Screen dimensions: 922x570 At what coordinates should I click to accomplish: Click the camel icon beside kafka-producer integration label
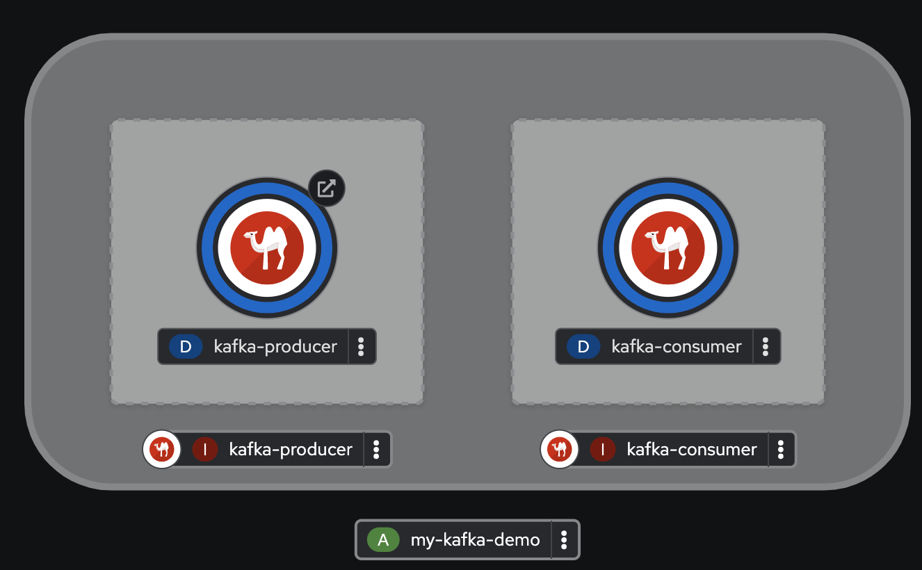click(x=161, y=449)
